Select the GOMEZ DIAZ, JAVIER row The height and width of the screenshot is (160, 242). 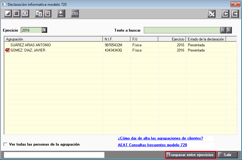tap(120, 50)
